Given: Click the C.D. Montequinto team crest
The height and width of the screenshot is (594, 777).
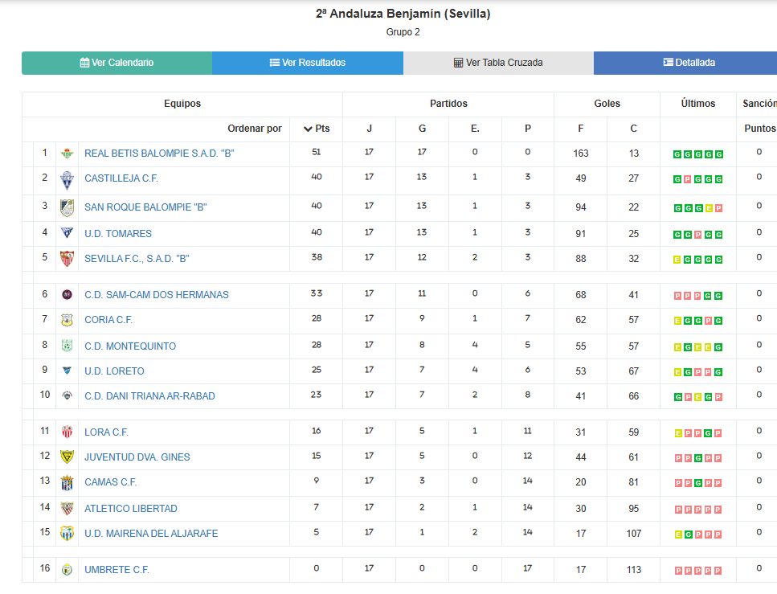Looking at the screenshot, I should click(x=67, y=346).
